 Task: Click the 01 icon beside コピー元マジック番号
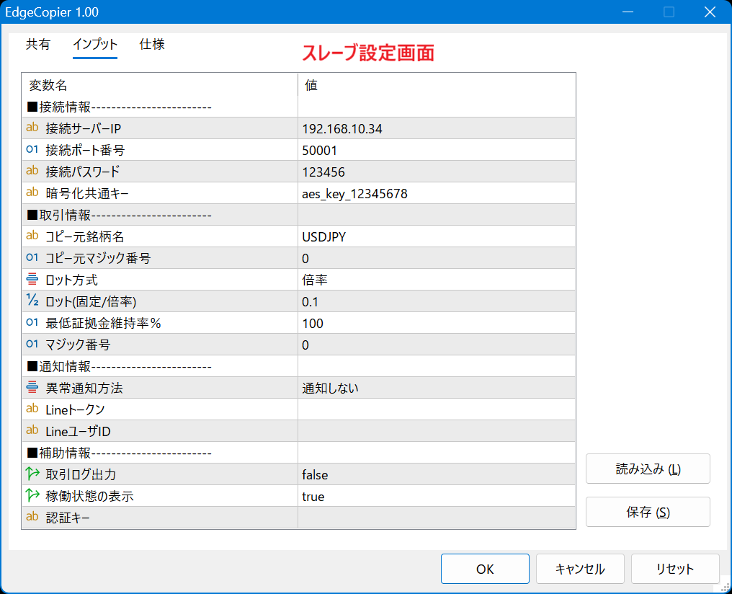(x=32, y=258)
